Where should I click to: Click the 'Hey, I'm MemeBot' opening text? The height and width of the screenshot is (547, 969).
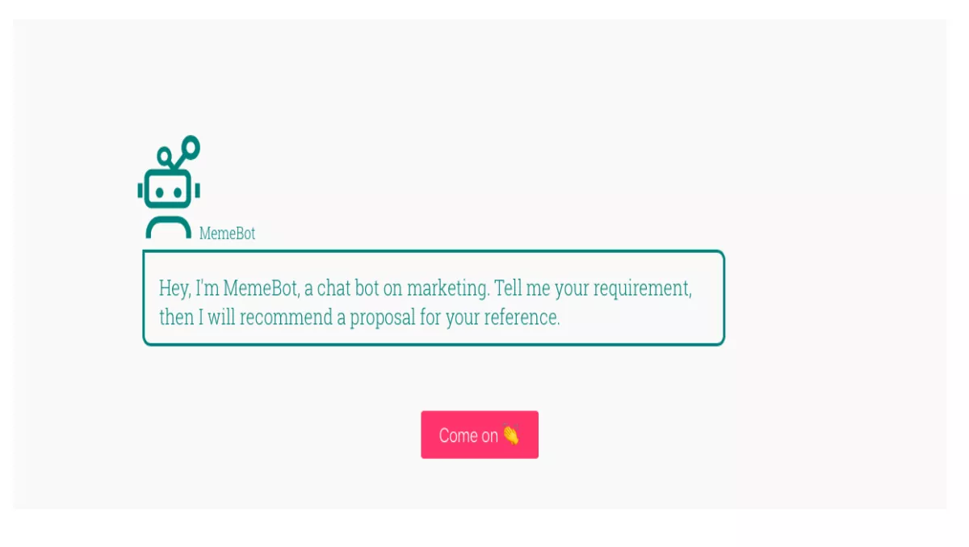[x=228, y=288]
